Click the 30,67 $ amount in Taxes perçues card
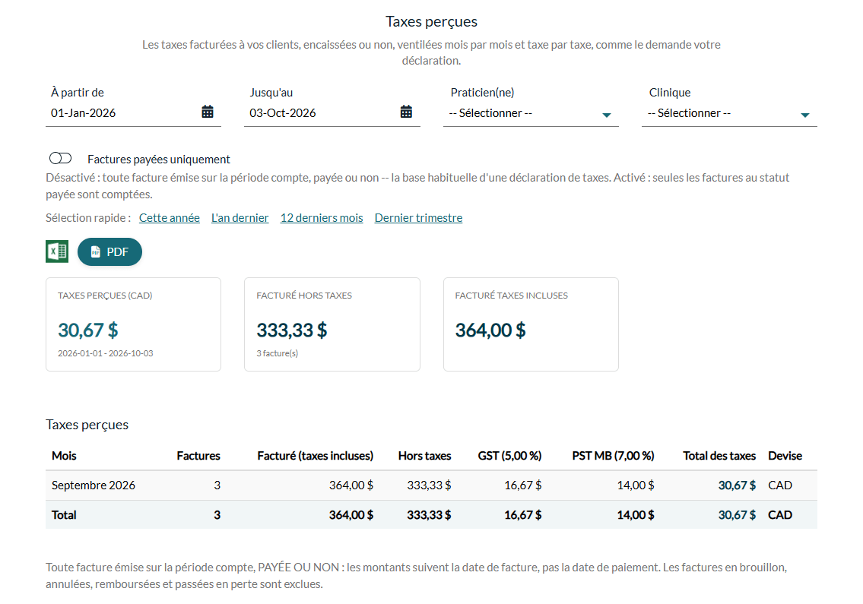The width and height of the screenshot is (863, 604). click(x=88, y=330)
